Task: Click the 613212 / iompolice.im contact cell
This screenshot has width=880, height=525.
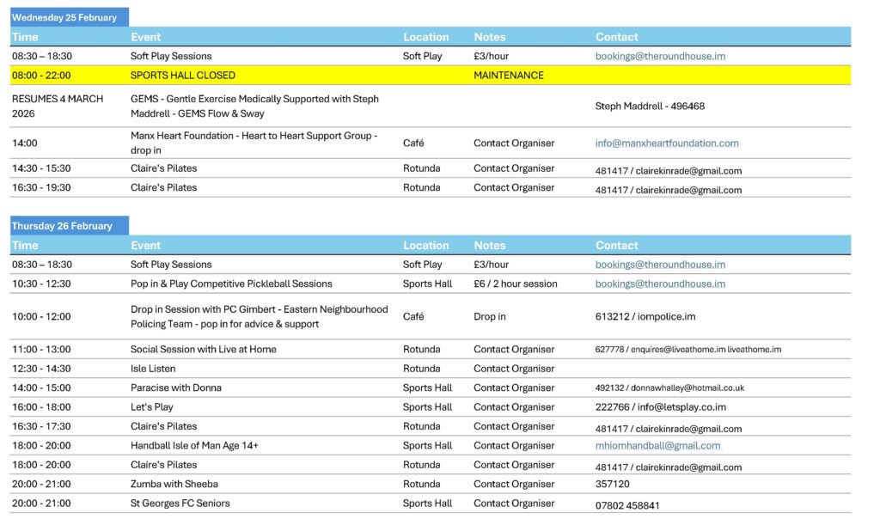Action: click(x=645, y=317)
